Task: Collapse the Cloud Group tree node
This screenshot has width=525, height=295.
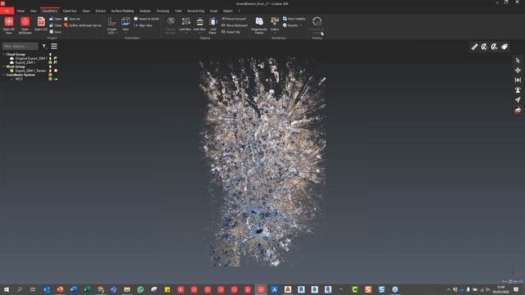Action: [3, 55]
